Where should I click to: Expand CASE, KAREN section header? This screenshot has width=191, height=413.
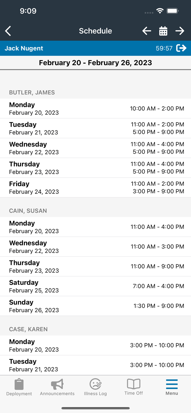click(28, 329)
